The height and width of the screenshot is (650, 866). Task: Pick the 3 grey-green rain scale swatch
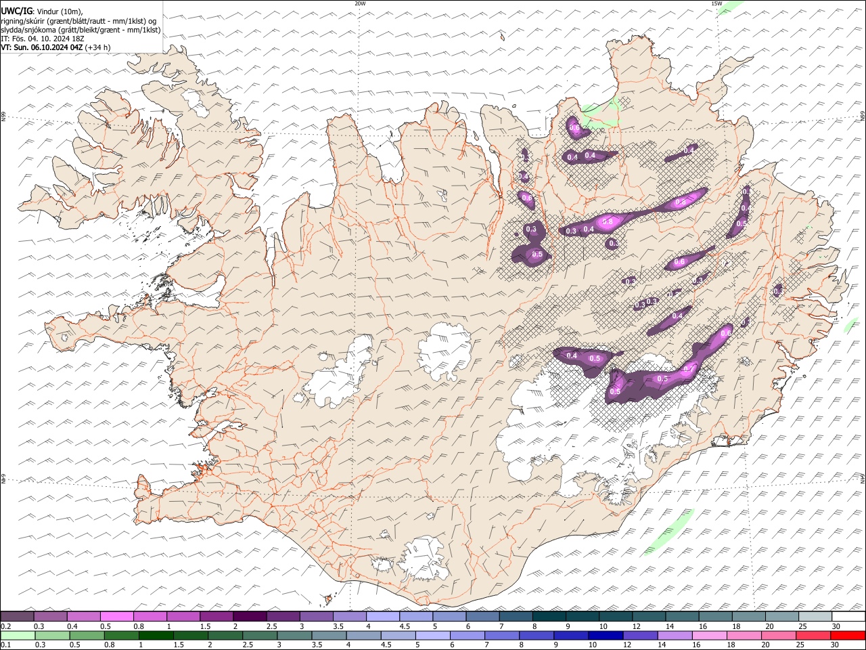tap(294, 636)
